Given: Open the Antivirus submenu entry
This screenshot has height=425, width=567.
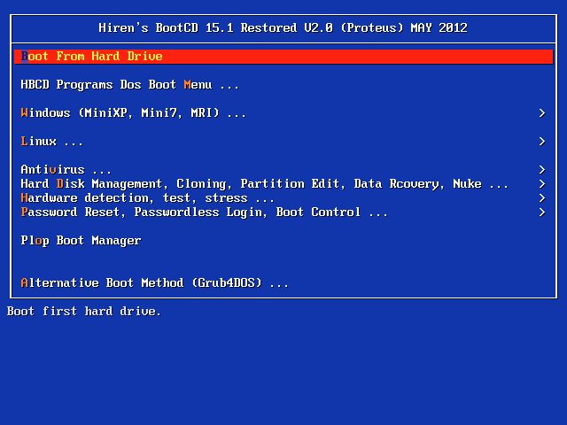Looking at the screenshot, I should click(283, 169).
